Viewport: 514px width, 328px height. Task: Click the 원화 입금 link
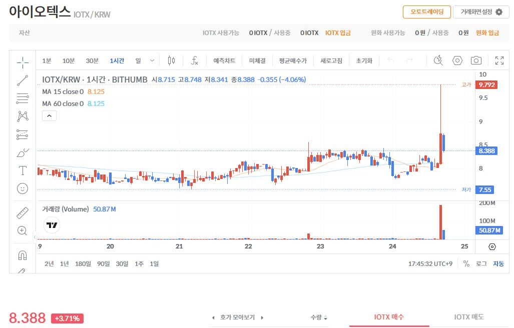tap(487, 32)
